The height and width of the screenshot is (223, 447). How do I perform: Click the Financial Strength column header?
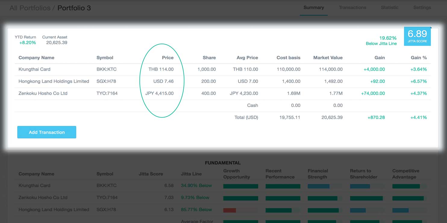pos(318,174)
